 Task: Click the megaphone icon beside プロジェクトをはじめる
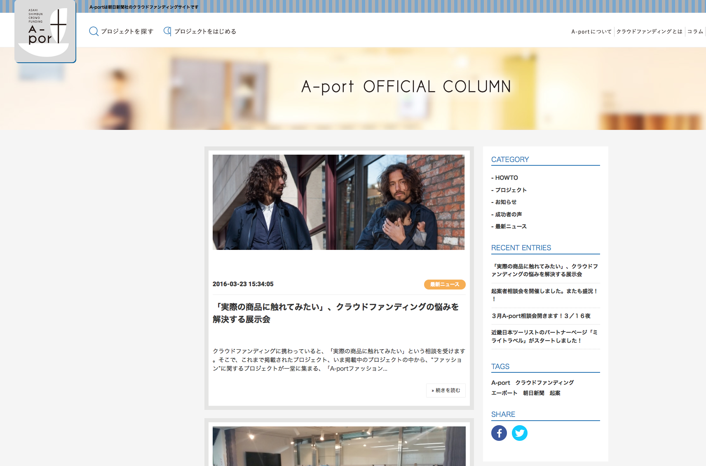click(167, 31)
